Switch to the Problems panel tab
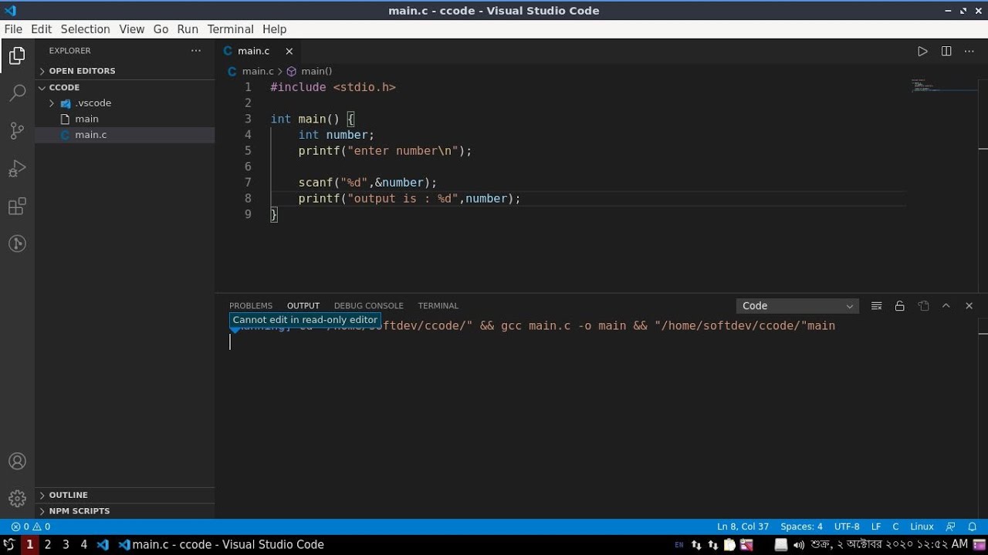The image size is (988, 555). click(x=251, y=306)
